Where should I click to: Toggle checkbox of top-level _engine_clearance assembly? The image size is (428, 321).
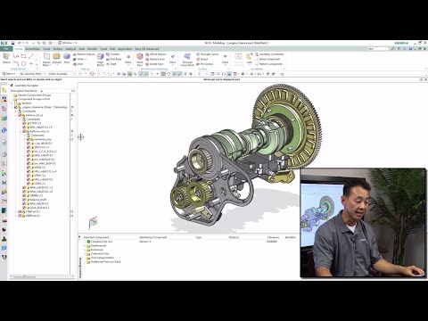pos(16,107)
